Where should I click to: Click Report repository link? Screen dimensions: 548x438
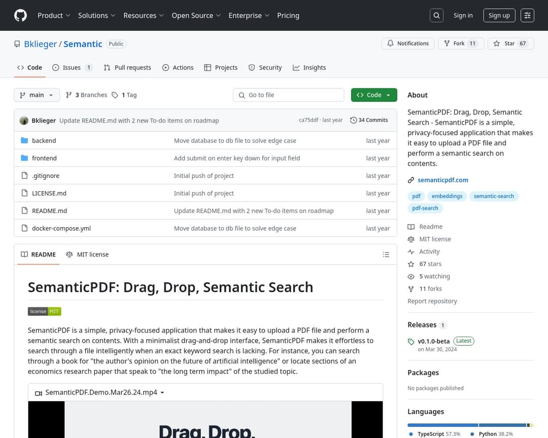click(x=432, y=301)
